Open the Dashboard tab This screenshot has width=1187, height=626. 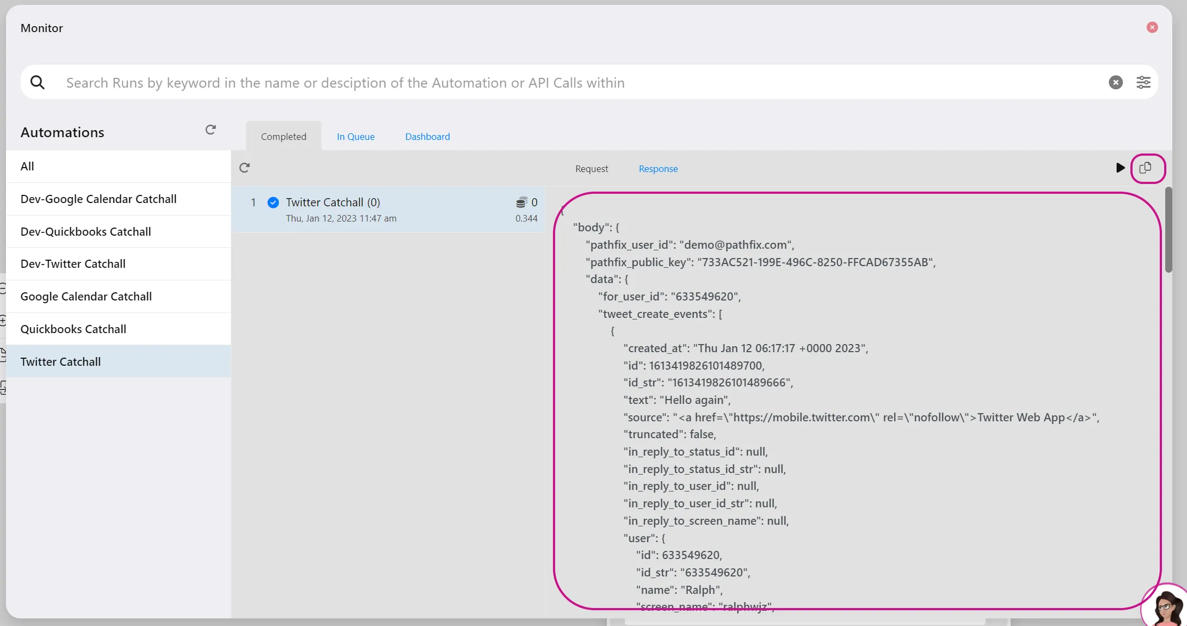pyautogui.click(x=427, y=137)
